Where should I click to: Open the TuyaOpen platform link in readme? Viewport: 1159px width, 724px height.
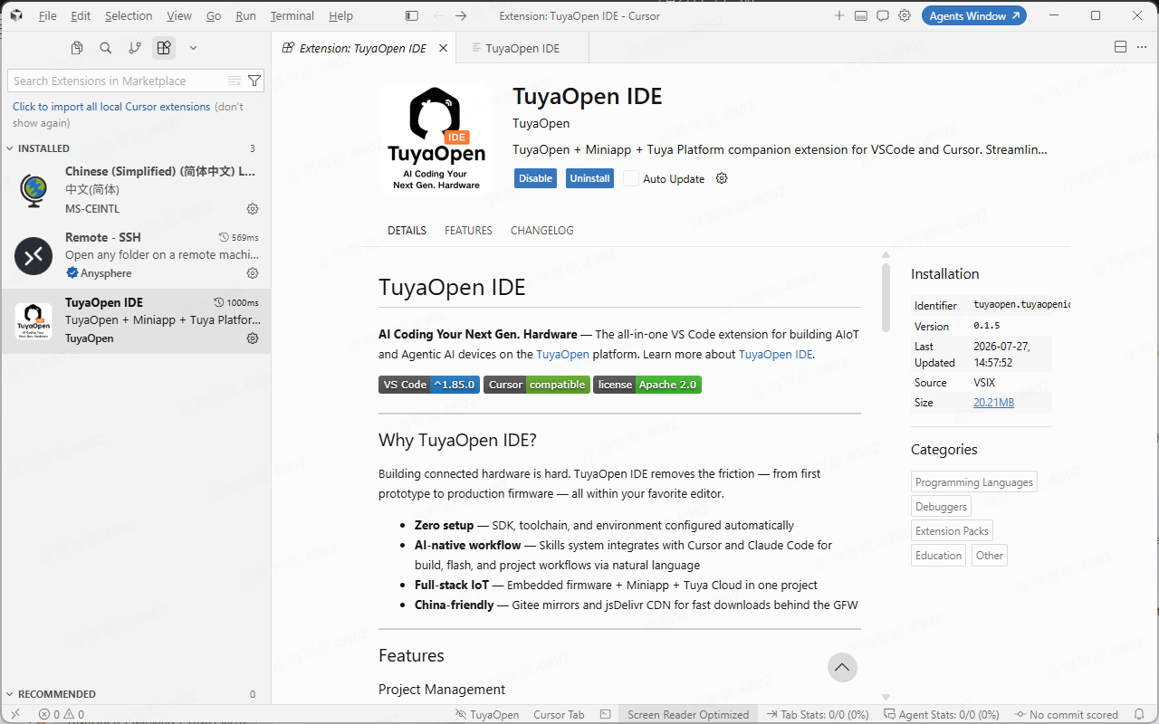click(x=562, y=354)
